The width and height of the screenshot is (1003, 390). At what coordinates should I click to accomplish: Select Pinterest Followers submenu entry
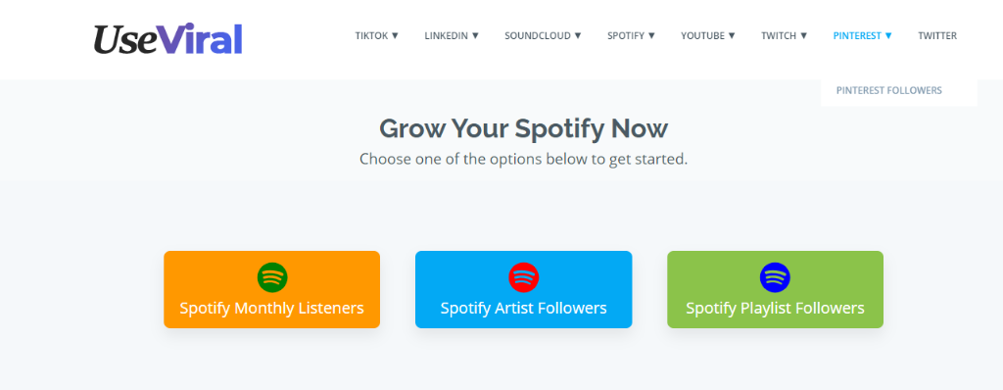pos(889,90)
